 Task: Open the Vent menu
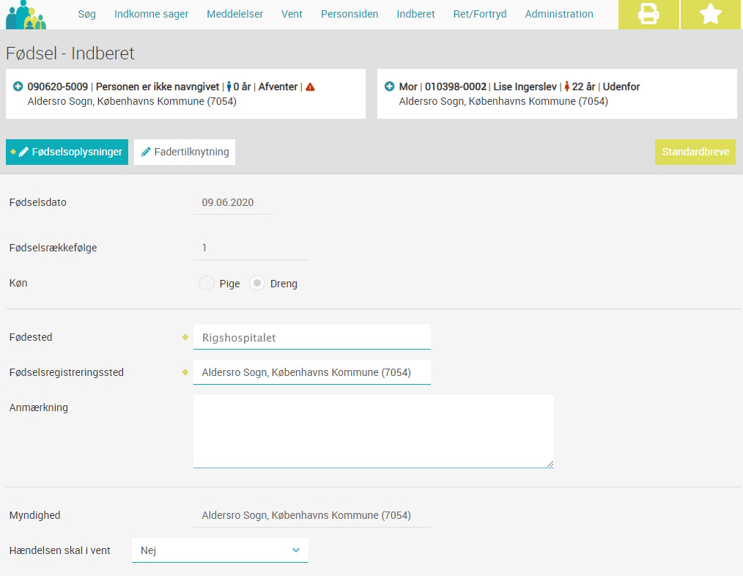pyautogui.click(x=292, y=14)
